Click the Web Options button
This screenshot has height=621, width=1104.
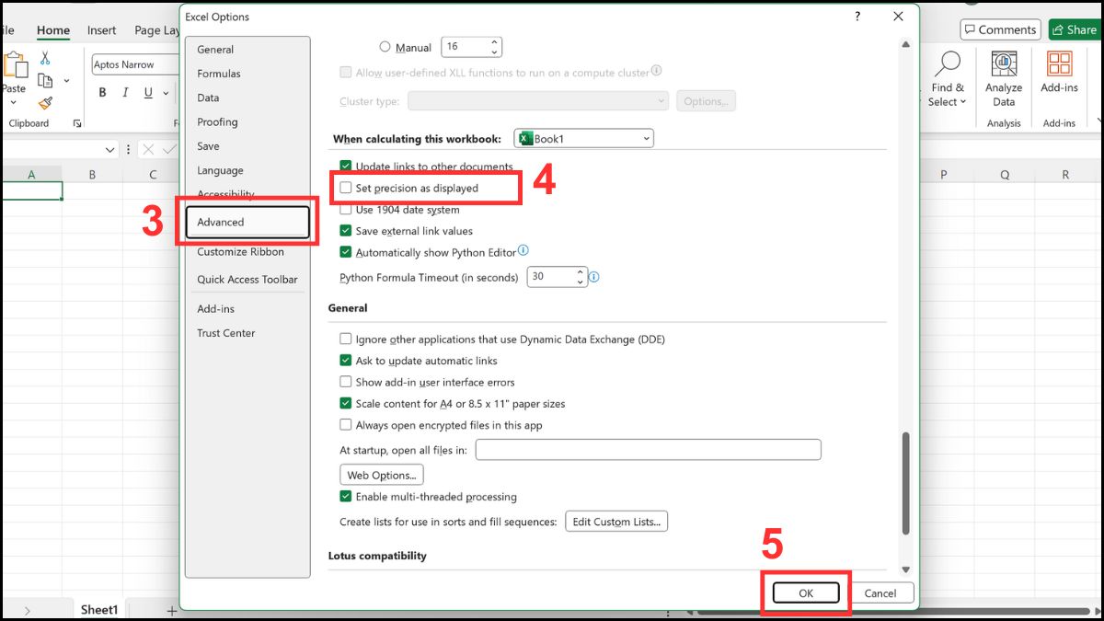[381, 475]
